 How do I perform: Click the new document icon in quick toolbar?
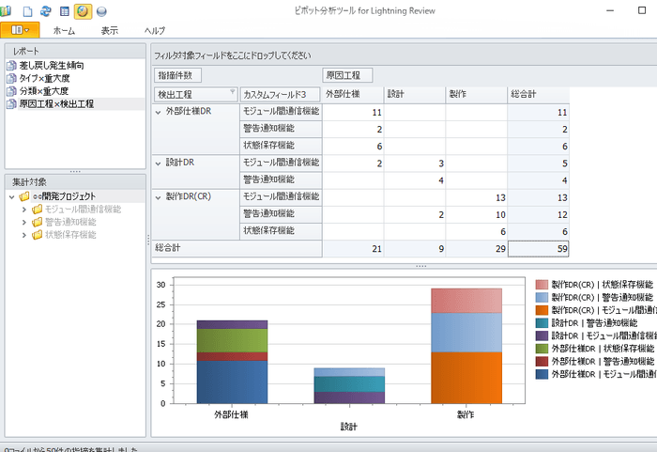coord(26,11)
